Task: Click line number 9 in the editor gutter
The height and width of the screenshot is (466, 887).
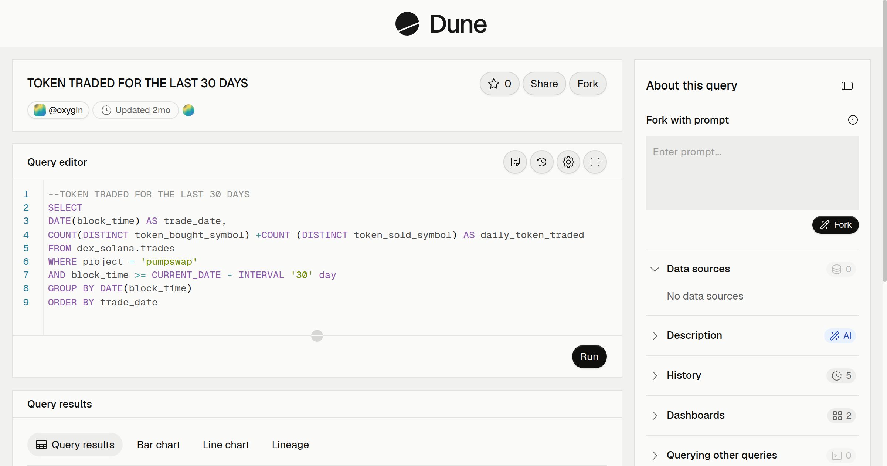Action: pos(26,303)
